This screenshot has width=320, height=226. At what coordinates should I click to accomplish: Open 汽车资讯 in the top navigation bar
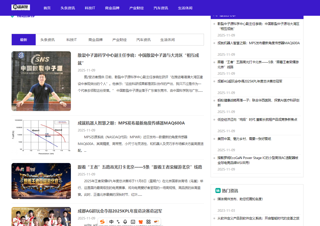coord(161,8)
